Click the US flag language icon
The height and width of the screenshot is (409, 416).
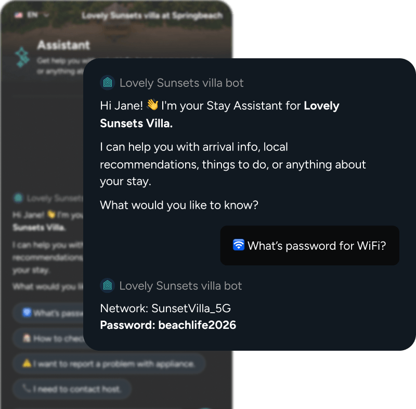click(x=19, y=15)
